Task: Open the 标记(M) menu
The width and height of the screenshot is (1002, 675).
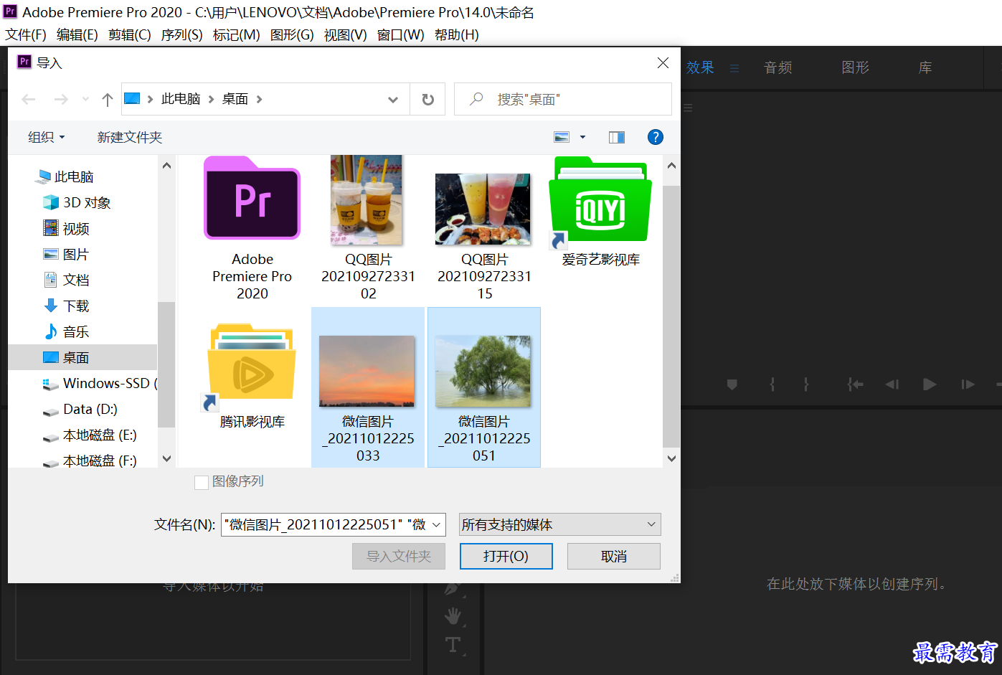Action: point(237,34)
